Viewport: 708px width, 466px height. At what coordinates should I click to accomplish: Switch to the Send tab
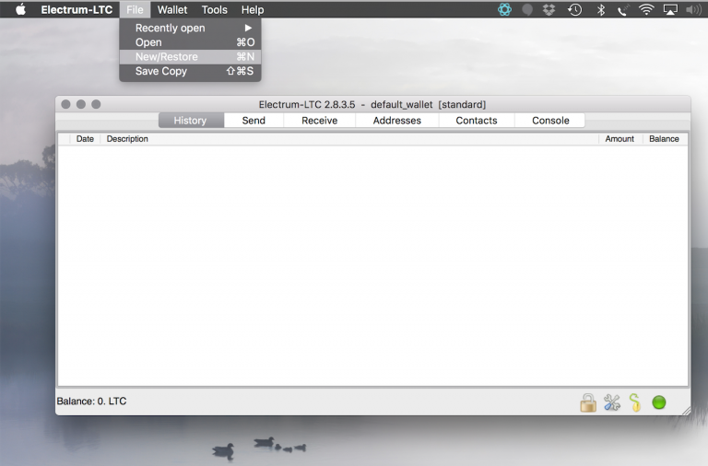pos(254,121)
